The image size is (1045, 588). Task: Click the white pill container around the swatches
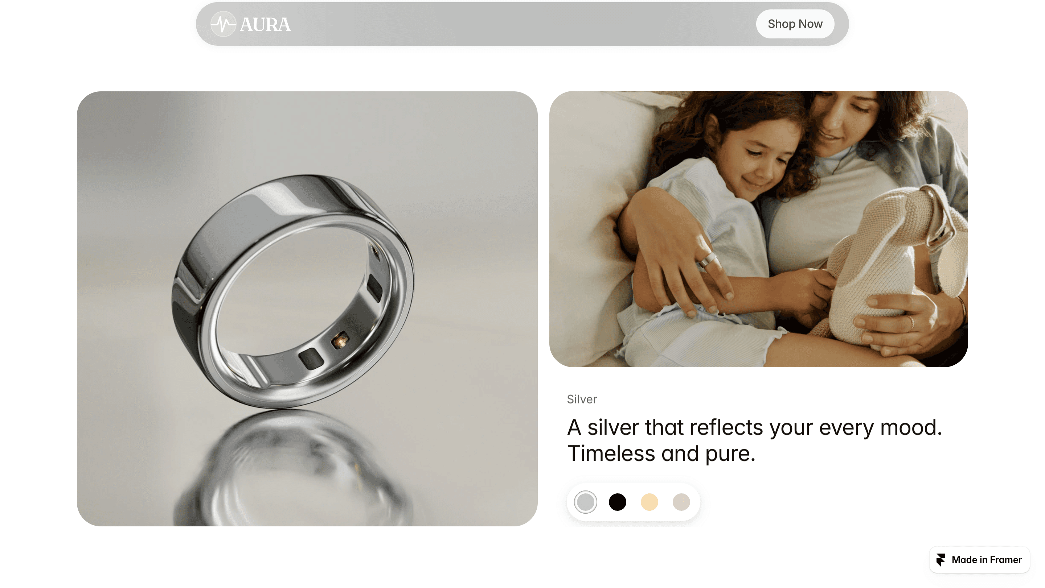coord(633,502)
